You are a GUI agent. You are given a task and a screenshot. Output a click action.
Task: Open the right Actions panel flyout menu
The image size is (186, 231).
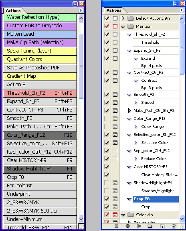(182, 10)
